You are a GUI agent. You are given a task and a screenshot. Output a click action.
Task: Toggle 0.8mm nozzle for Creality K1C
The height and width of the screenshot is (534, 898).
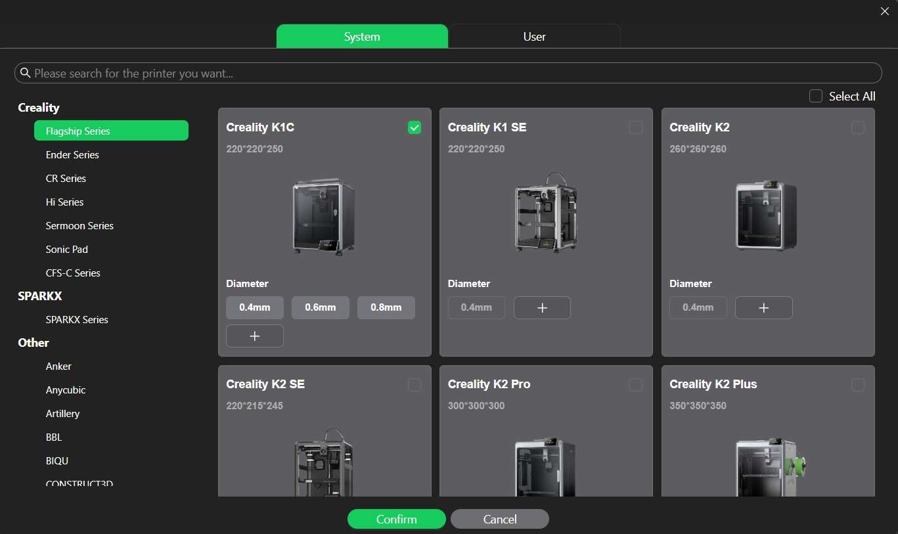[x=386, y=307]
